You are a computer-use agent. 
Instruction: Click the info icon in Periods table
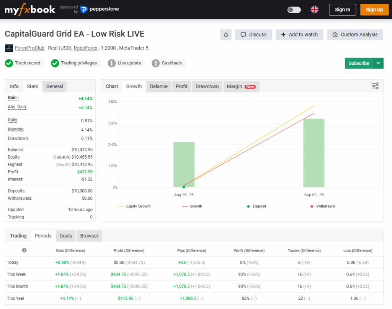coord(24,250)
